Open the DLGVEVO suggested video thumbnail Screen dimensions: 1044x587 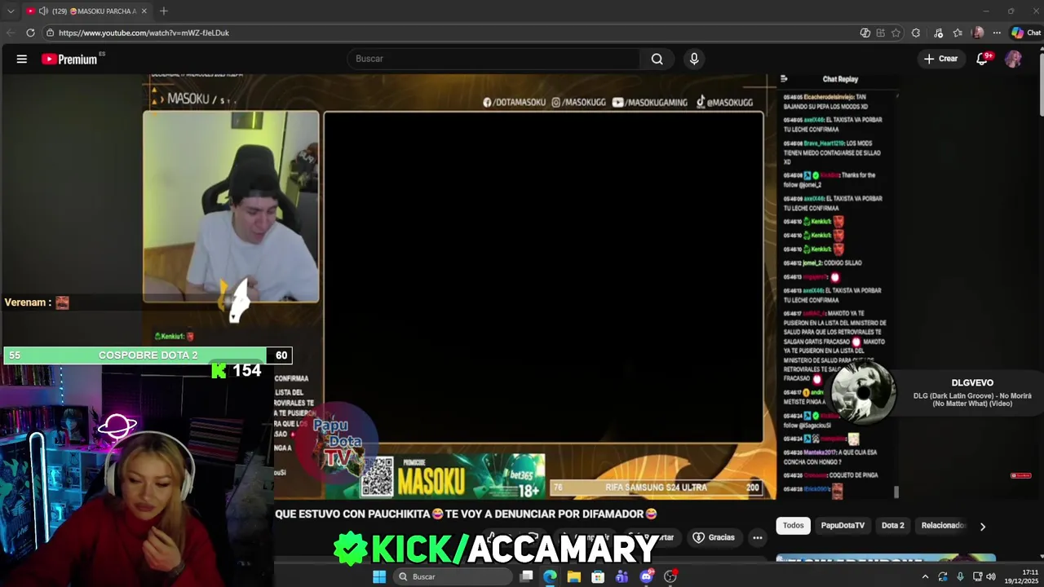[863, 395]
